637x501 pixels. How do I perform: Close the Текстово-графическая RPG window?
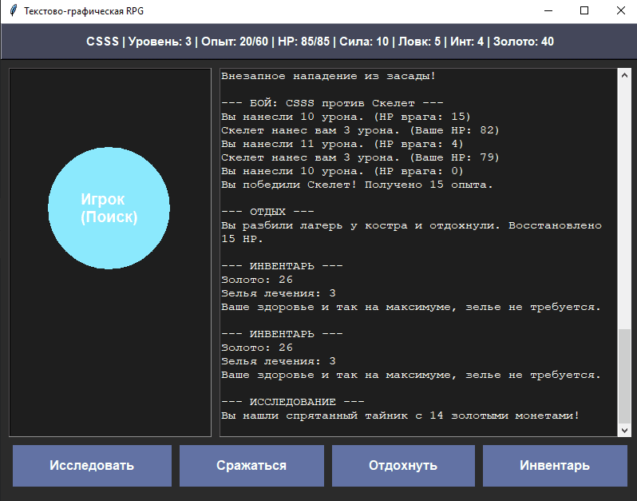[x=620, y=11]
